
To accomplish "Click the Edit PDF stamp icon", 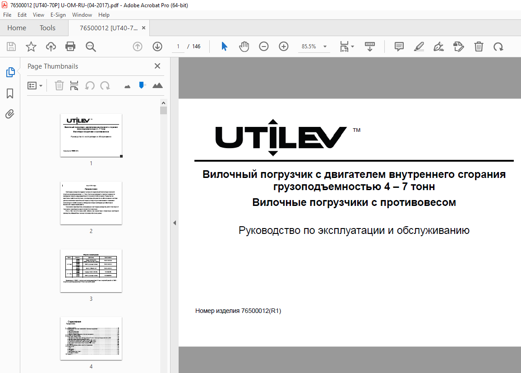I will pos(459,47).
